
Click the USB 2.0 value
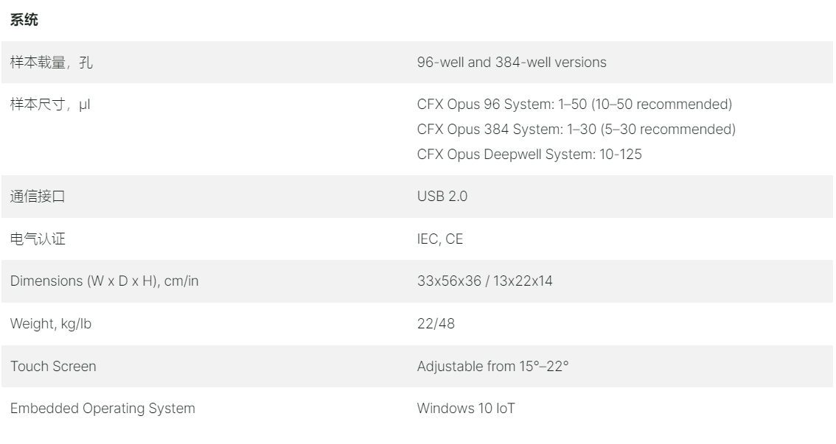coord(442,196)
